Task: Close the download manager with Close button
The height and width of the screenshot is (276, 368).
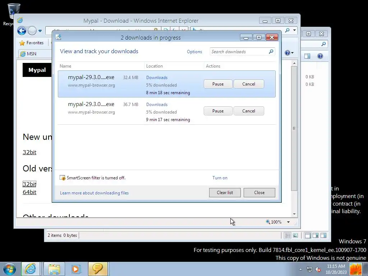Action: pyautogui.click(x=259, y=193)
